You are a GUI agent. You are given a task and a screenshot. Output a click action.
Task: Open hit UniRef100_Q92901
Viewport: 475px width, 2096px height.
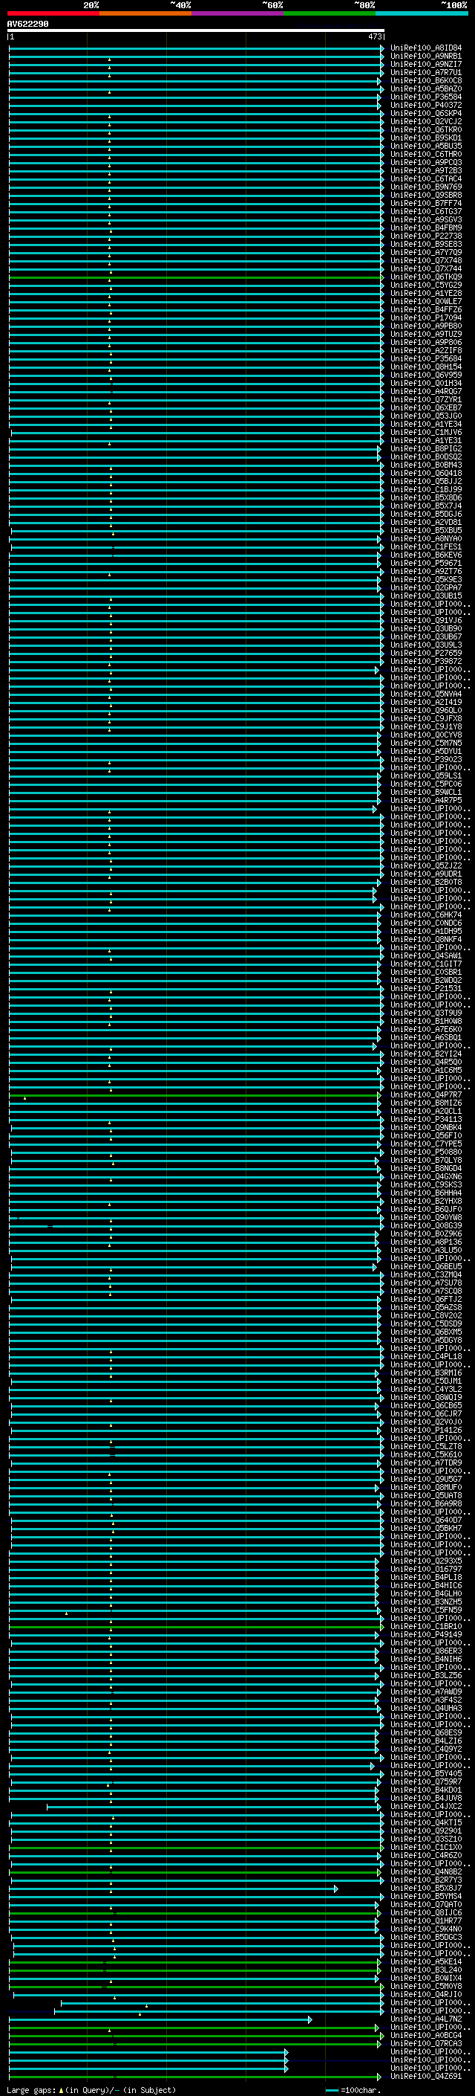(x=426, y=1831)
